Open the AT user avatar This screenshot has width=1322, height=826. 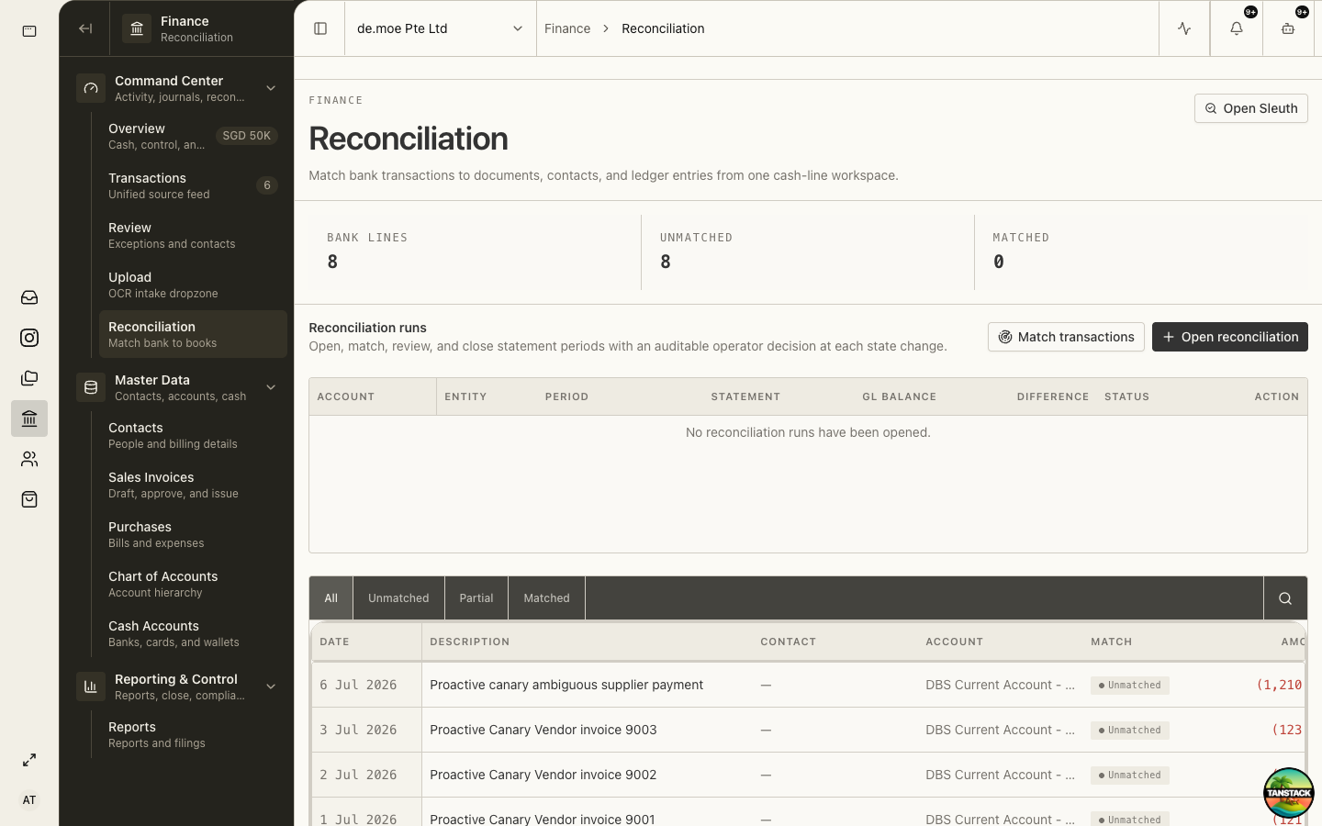(x=29, y=800)
